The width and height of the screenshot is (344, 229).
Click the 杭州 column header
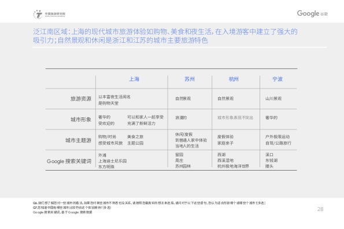point(234,79)
